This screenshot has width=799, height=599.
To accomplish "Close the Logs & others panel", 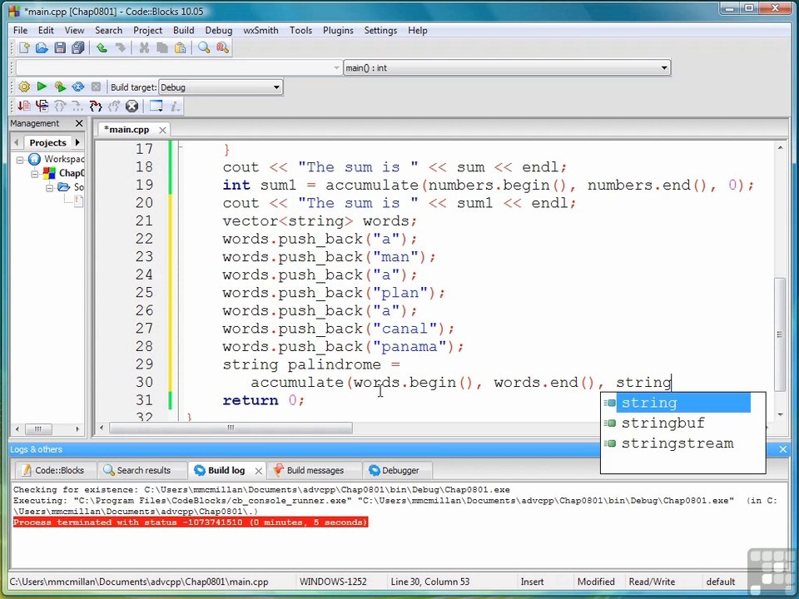I will (x=782, y=449).
